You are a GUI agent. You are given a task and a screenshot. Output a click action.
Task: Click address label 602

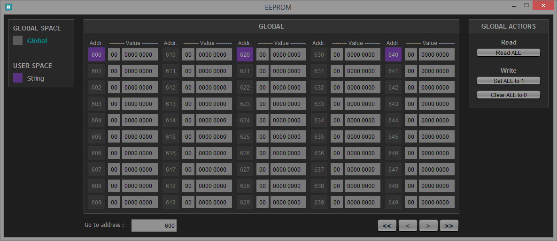[96, 87]
